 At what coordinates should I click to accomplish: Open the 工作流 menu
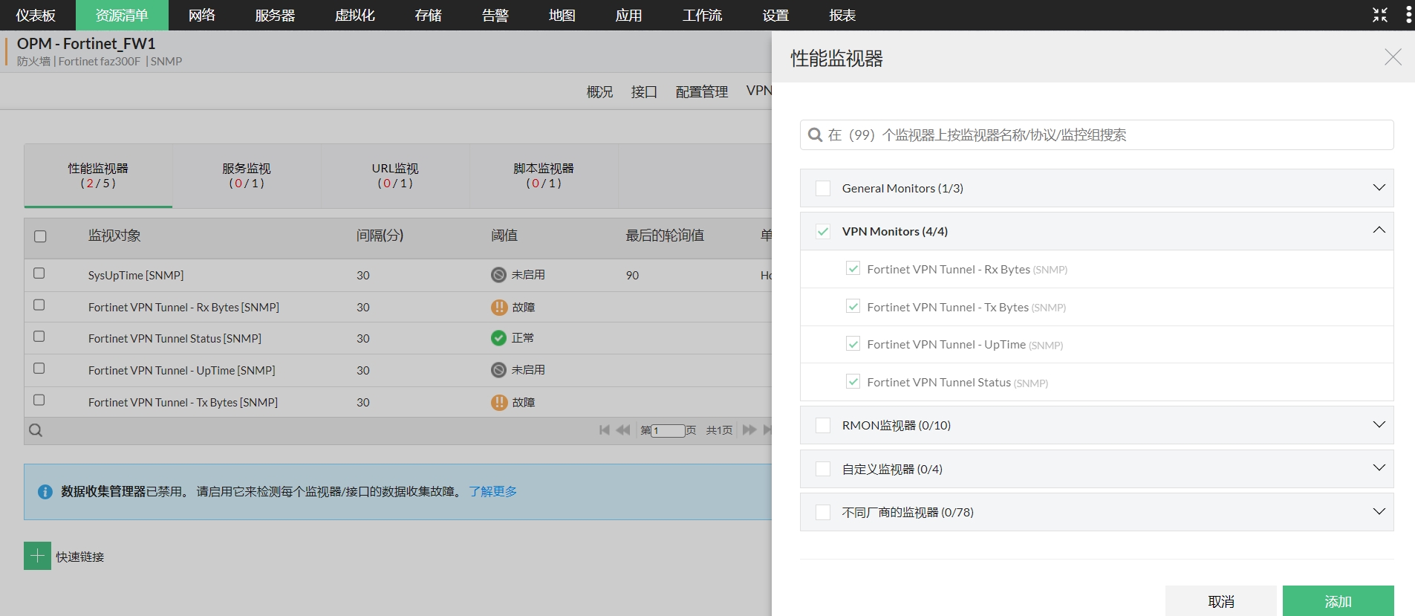(702, 15)
